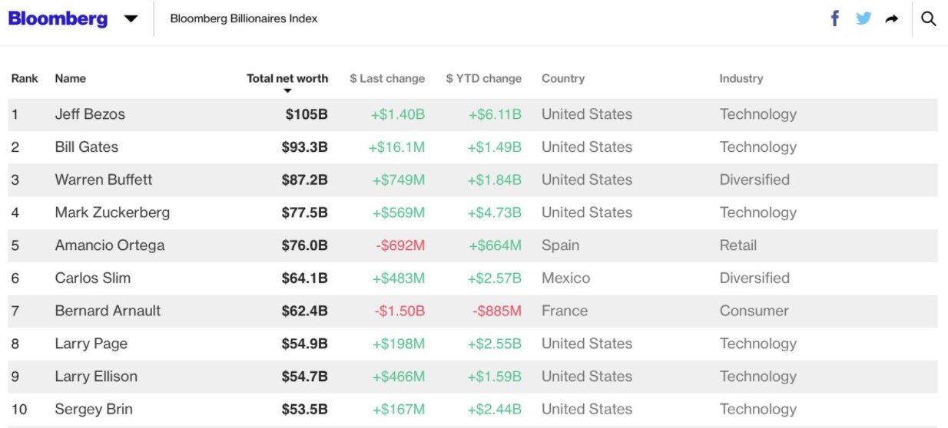Open Bloomberg Billionaires Index title link
The height and width of the screenshot is (428, 948).
[x=244, y=18]
